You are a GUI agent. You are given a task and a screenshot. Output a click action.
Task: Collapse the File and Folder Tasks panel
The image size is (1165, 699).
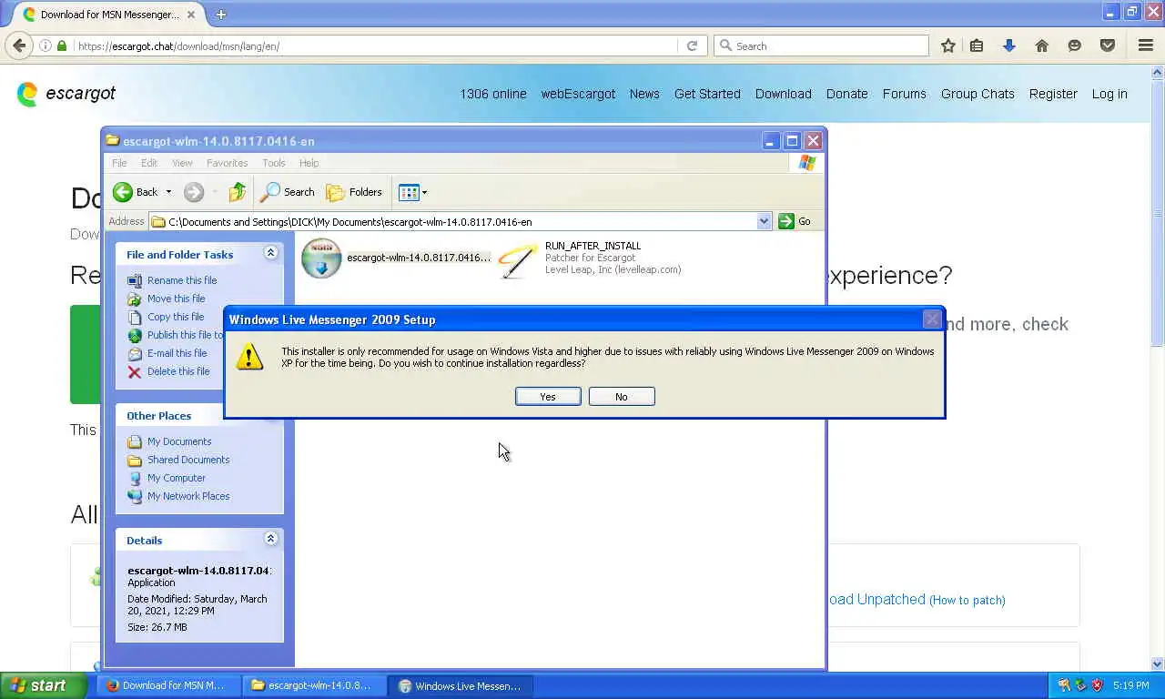[270, 253]
